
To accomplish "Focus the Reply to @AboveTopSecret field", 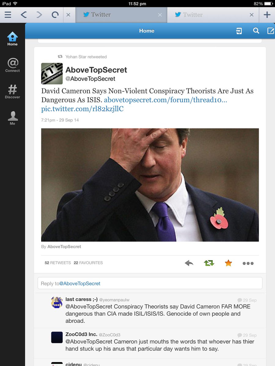I will click(150, 283).
